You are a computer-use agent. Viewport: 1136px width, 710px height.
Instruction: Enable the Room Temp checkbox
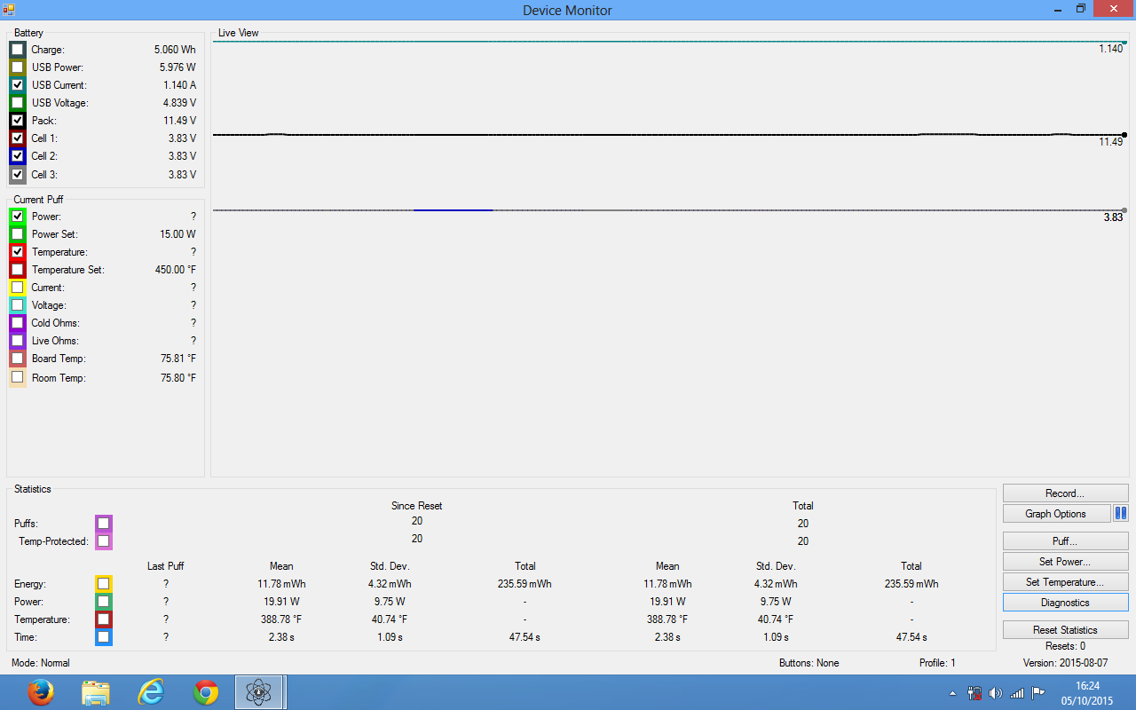17,377
